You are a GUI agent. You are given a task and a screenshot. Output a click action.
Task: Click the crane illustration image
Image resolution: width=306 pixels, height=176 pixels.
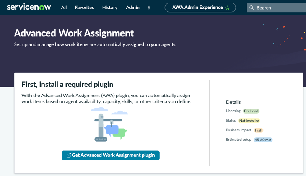pyautogui.click(x=110, y=124)
